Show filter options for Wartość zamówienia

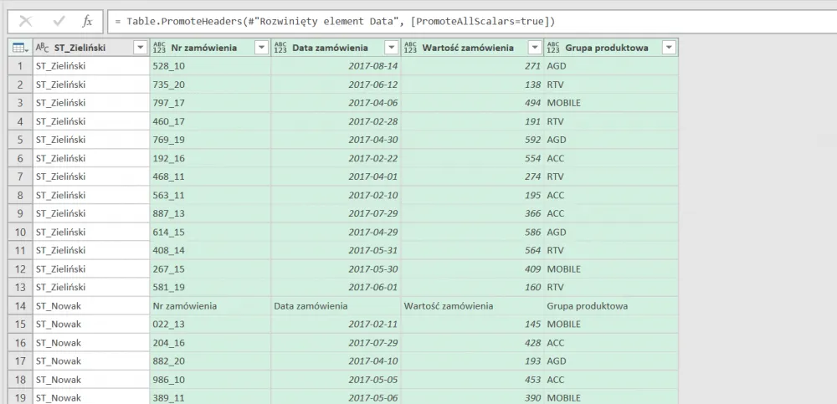point(533,48)
